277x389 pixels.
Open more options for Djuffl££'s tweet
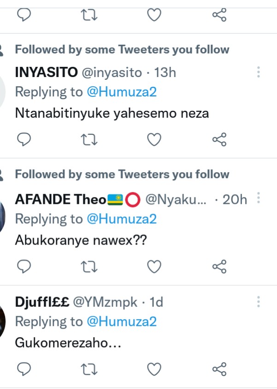point(259,302)
